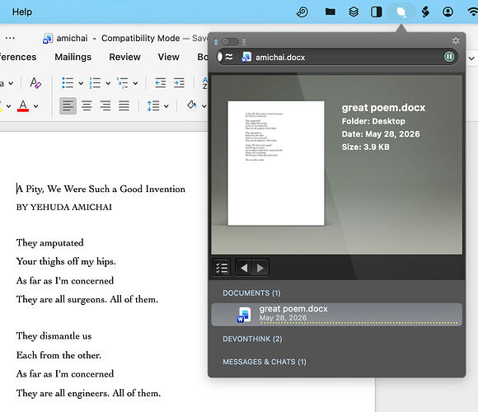Viewport: 478px width, 412px height.
Task: Click the BY YEHUDA AMICHAI line
Action: coord(64,207)
